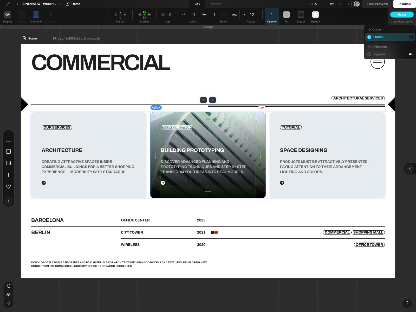Expand additional display options with toolbar chevron
The height and width of the screenshot is (312, 416).
61,16
